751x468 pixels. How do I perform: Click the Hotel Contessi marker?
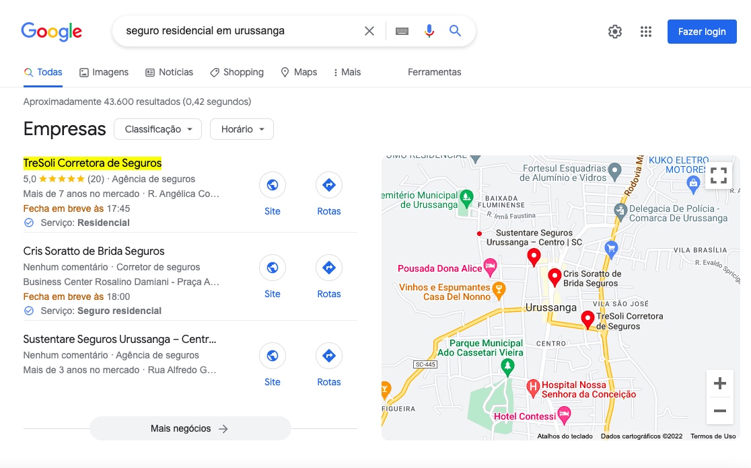coord(565,415)
